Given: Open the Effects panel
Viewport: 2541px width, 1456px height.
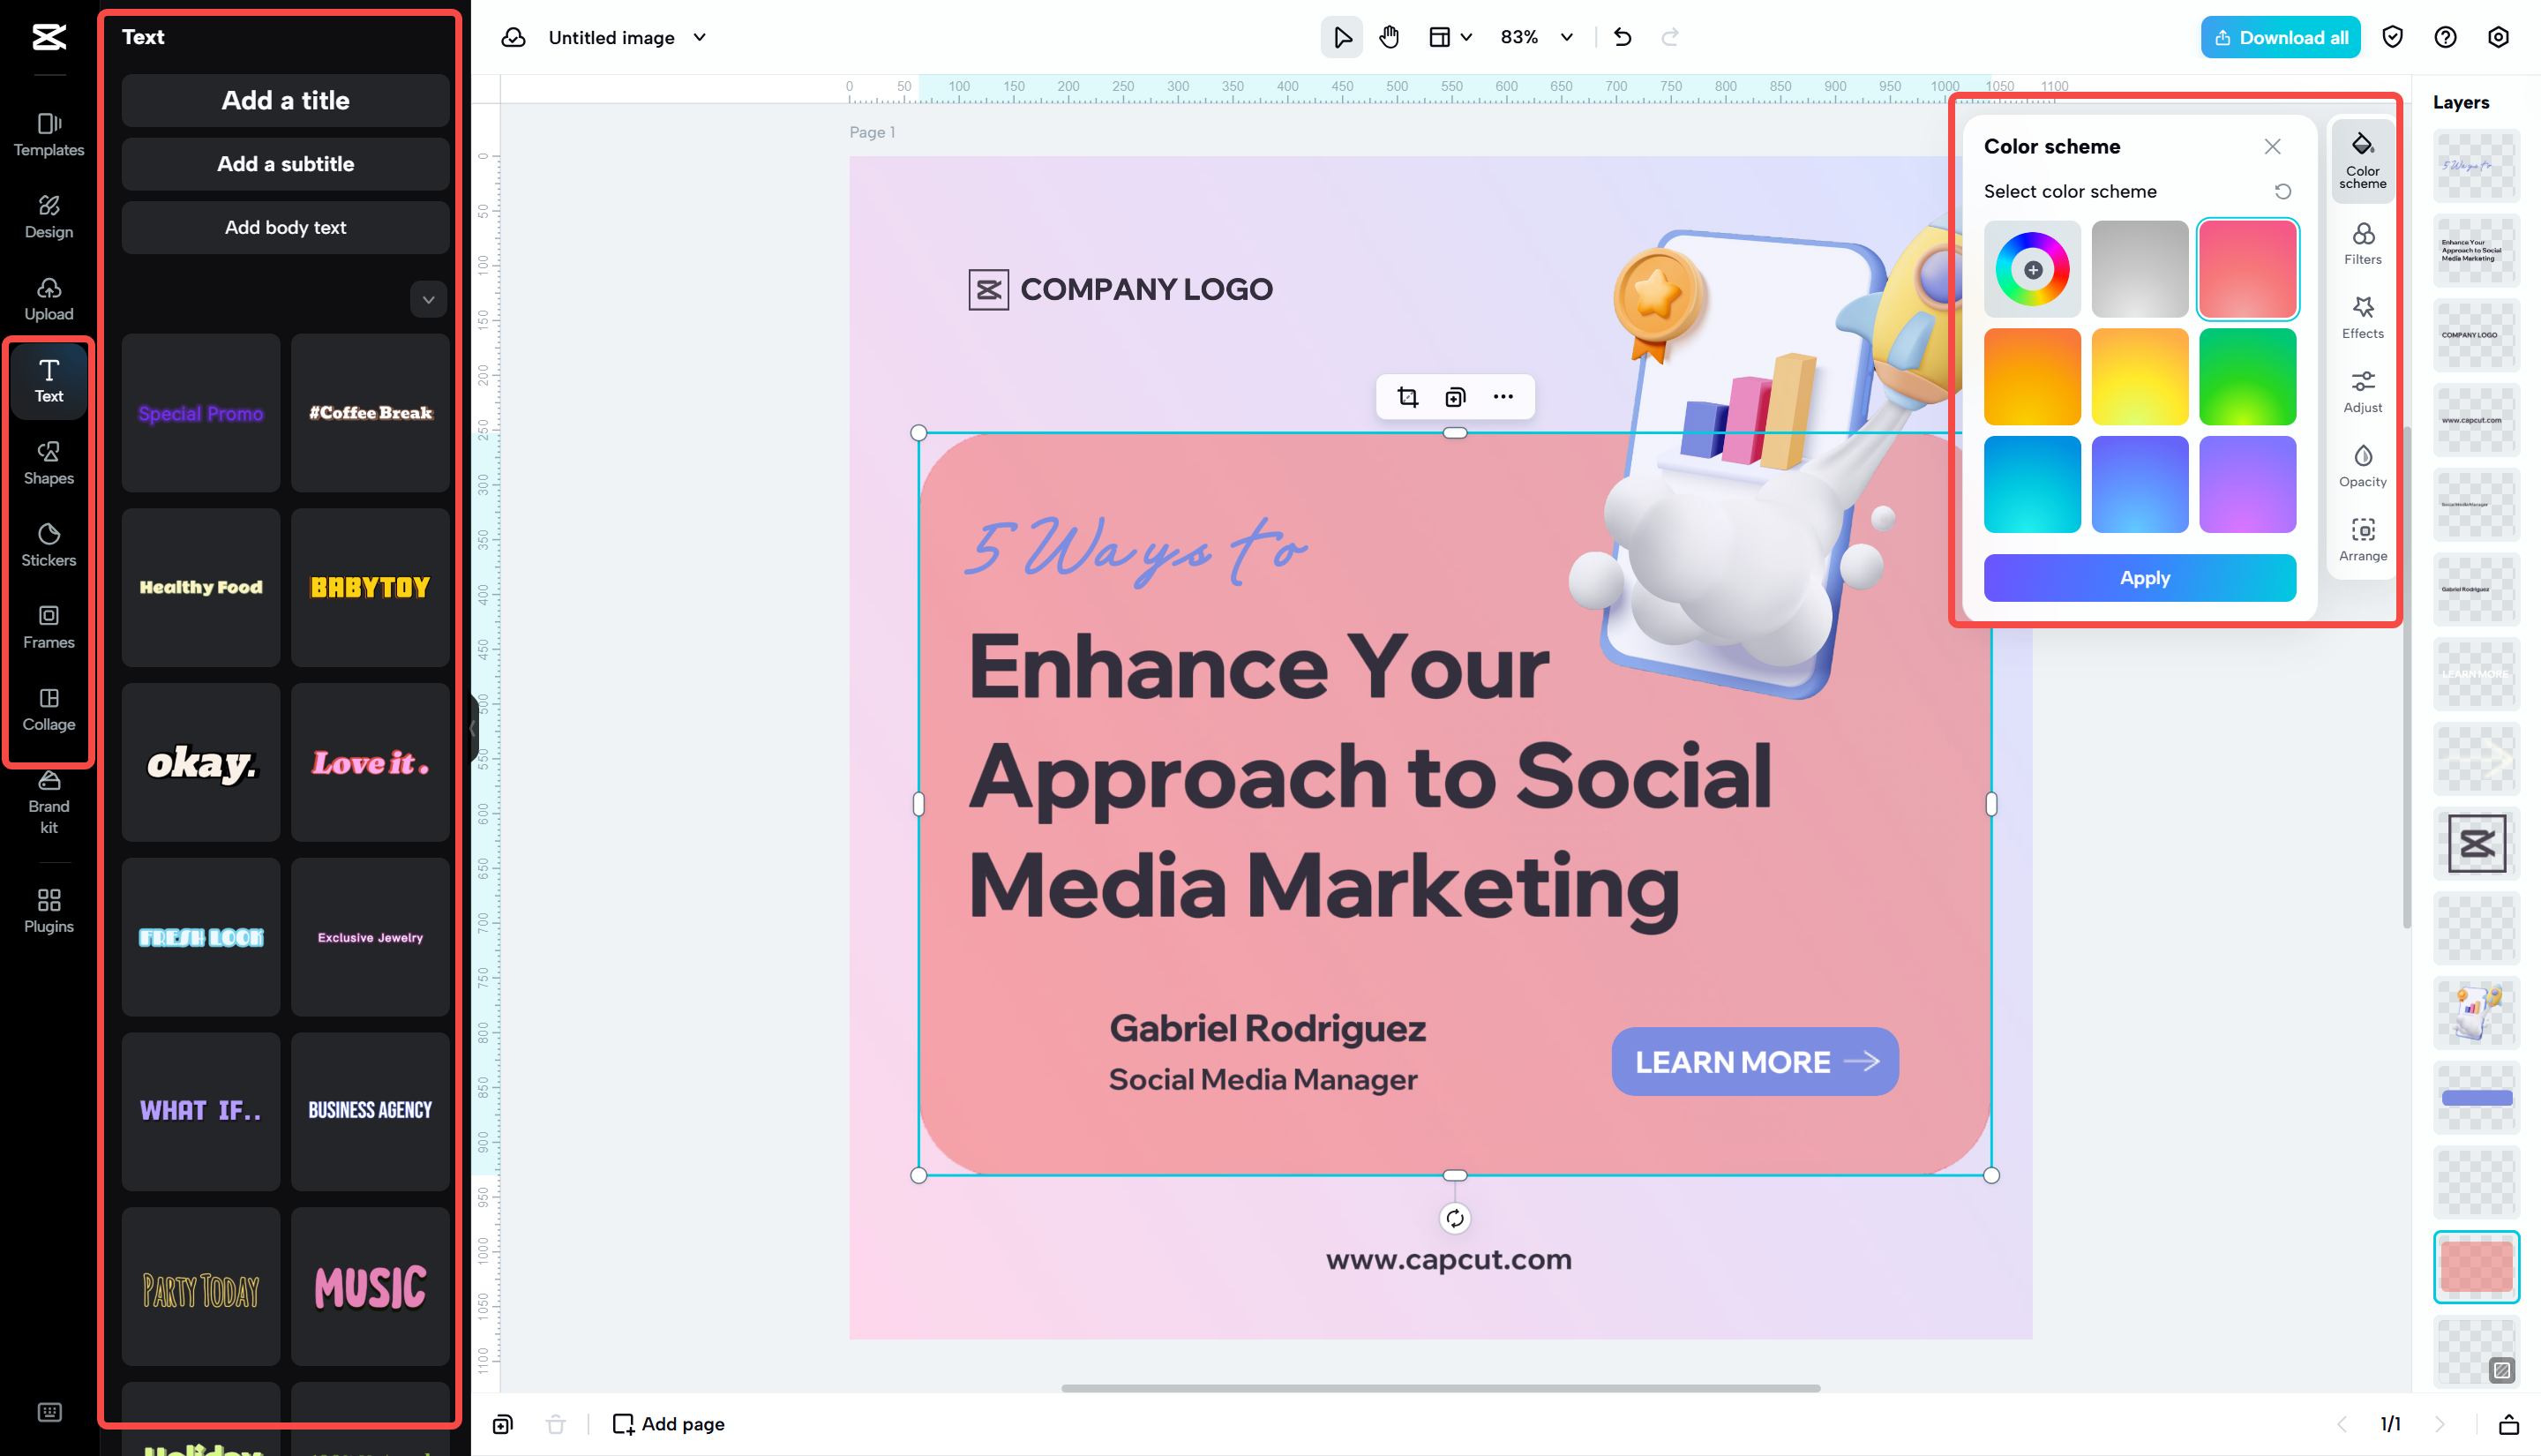Looking at the screenshot, I should [x=2362, y=316].
